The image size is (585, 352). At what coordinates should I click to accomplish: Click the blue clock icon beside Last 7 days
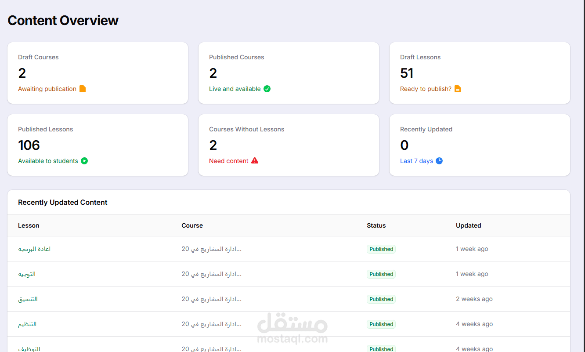(x=439, y=161)
